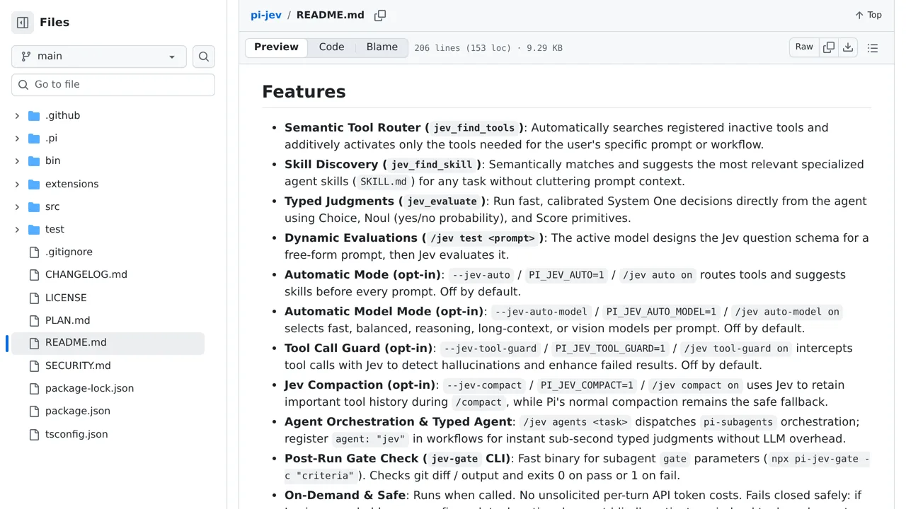
Task: Switch to the Code tab
Action: click(x=331, y=47)
